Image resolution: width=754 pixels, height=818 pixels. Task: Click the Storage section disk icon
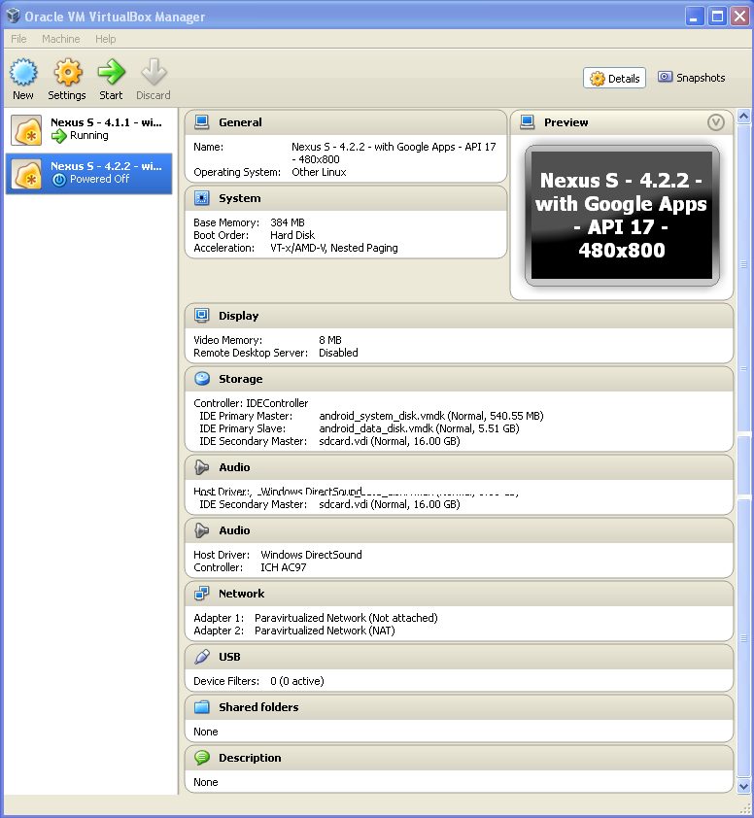click(x=202, y=379)
